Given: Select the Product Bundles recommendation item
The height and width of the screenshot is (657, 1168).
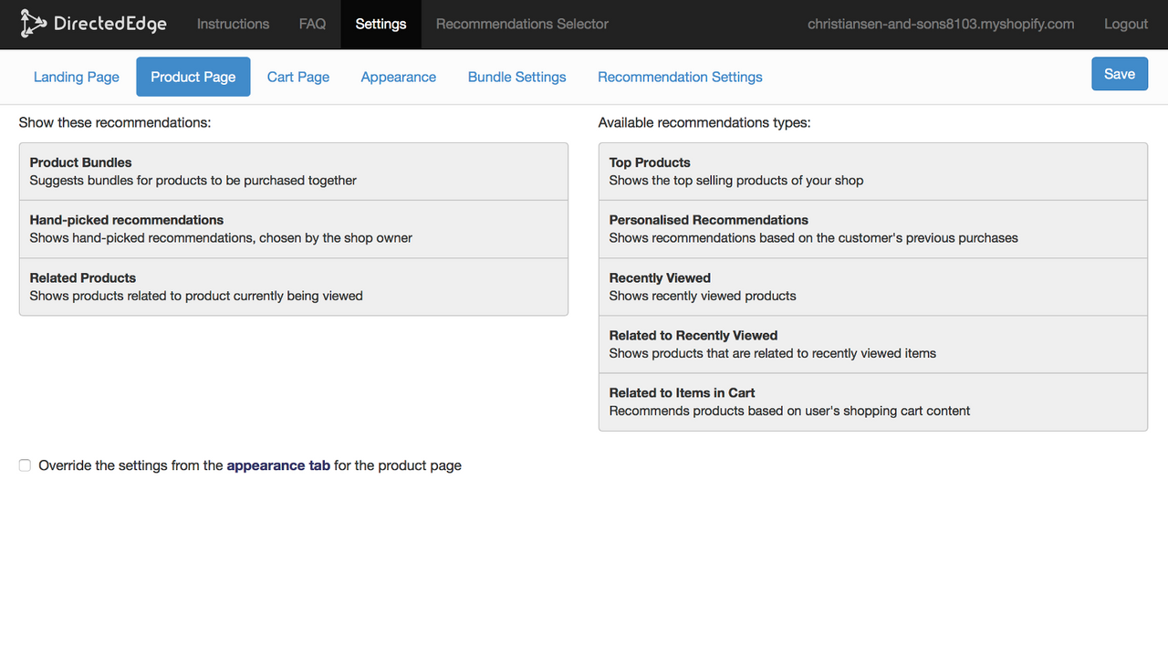Looking at the screenshot, I should 293,172.
